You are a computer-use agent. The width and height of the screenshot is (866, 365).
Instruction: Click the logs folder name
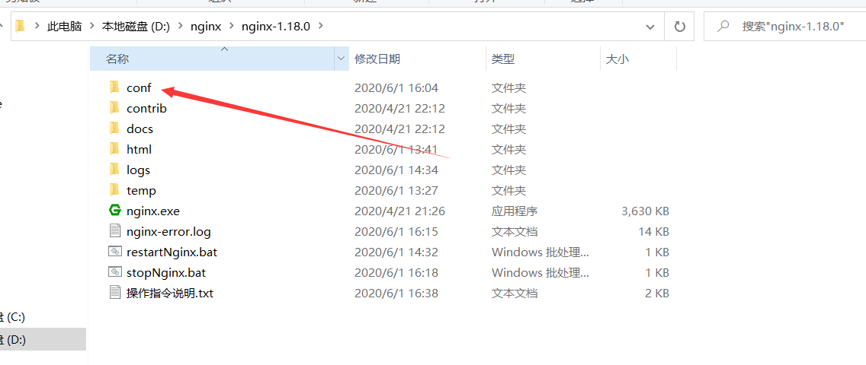(138, 170)
